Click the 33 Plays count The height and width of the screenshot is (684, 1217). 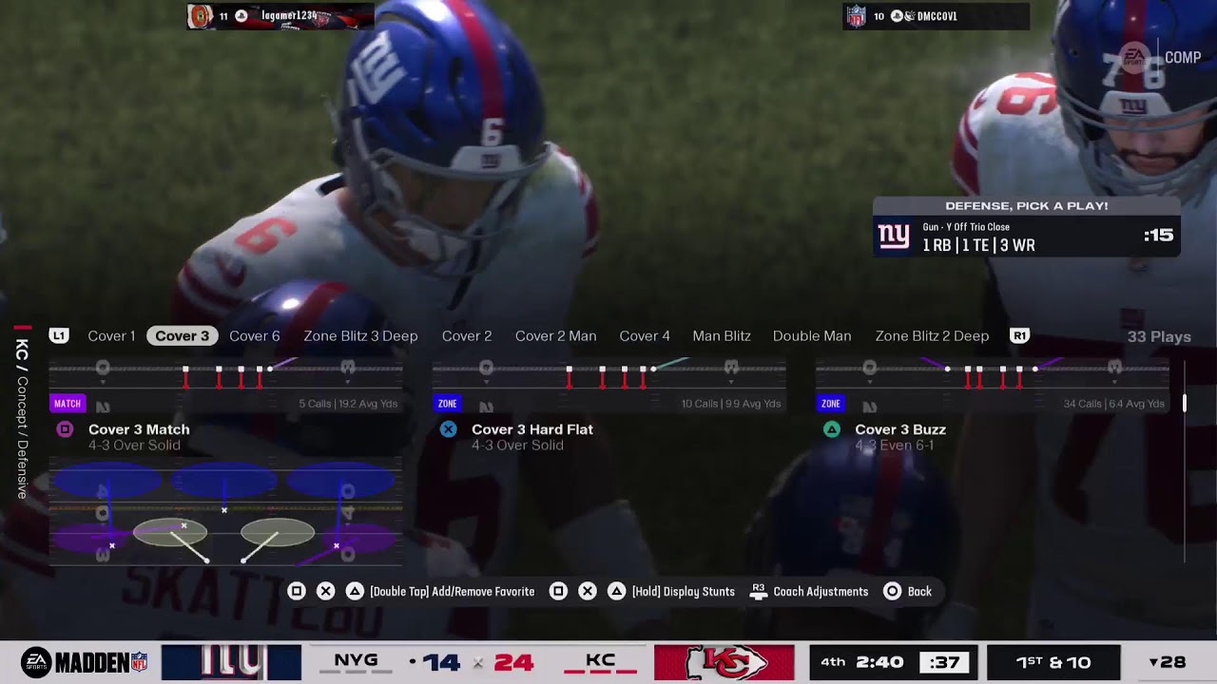click(x=1159, y=336)
